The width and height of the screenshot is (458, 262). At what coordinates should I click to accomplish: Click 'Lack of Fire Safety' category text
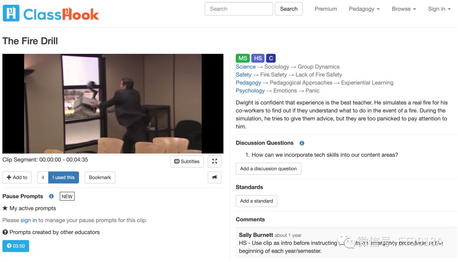point(318,75)
